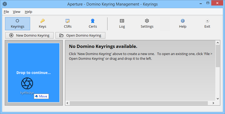Open the Help menu in menu bar
The image size is (225, 114).
click(29, 12)
